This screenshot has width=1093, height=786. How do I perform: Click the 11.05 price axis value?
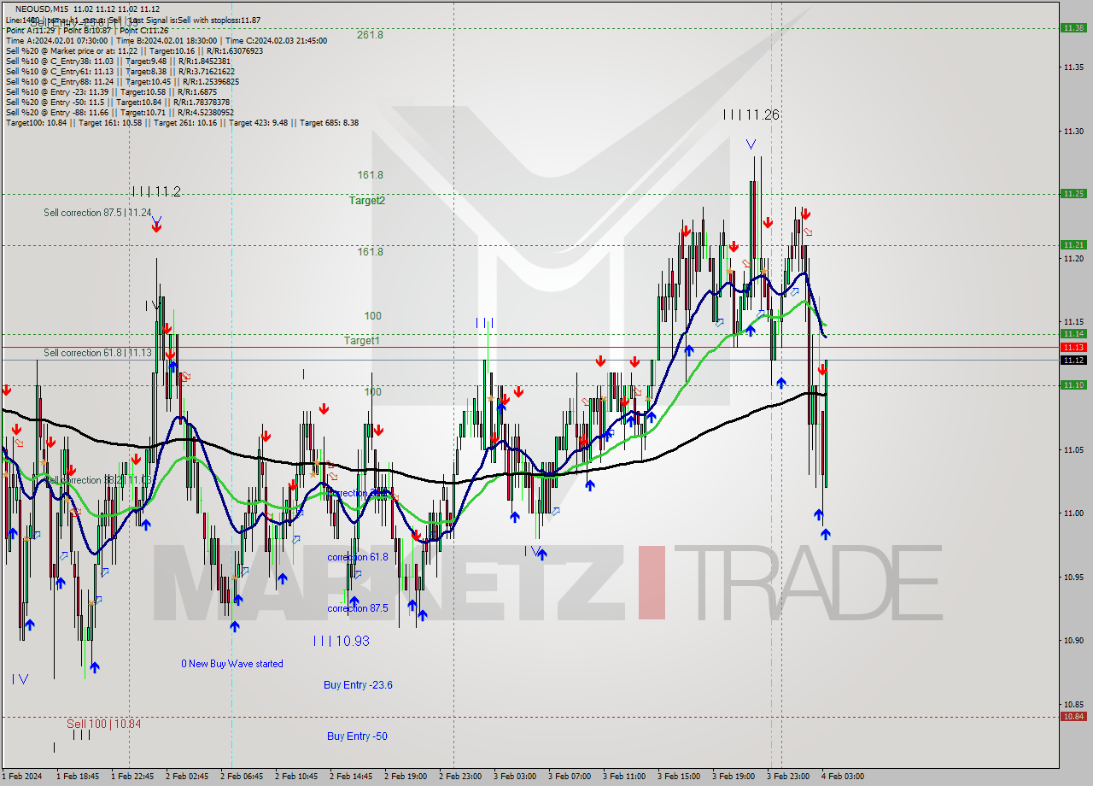click(x=1073, y=450)
